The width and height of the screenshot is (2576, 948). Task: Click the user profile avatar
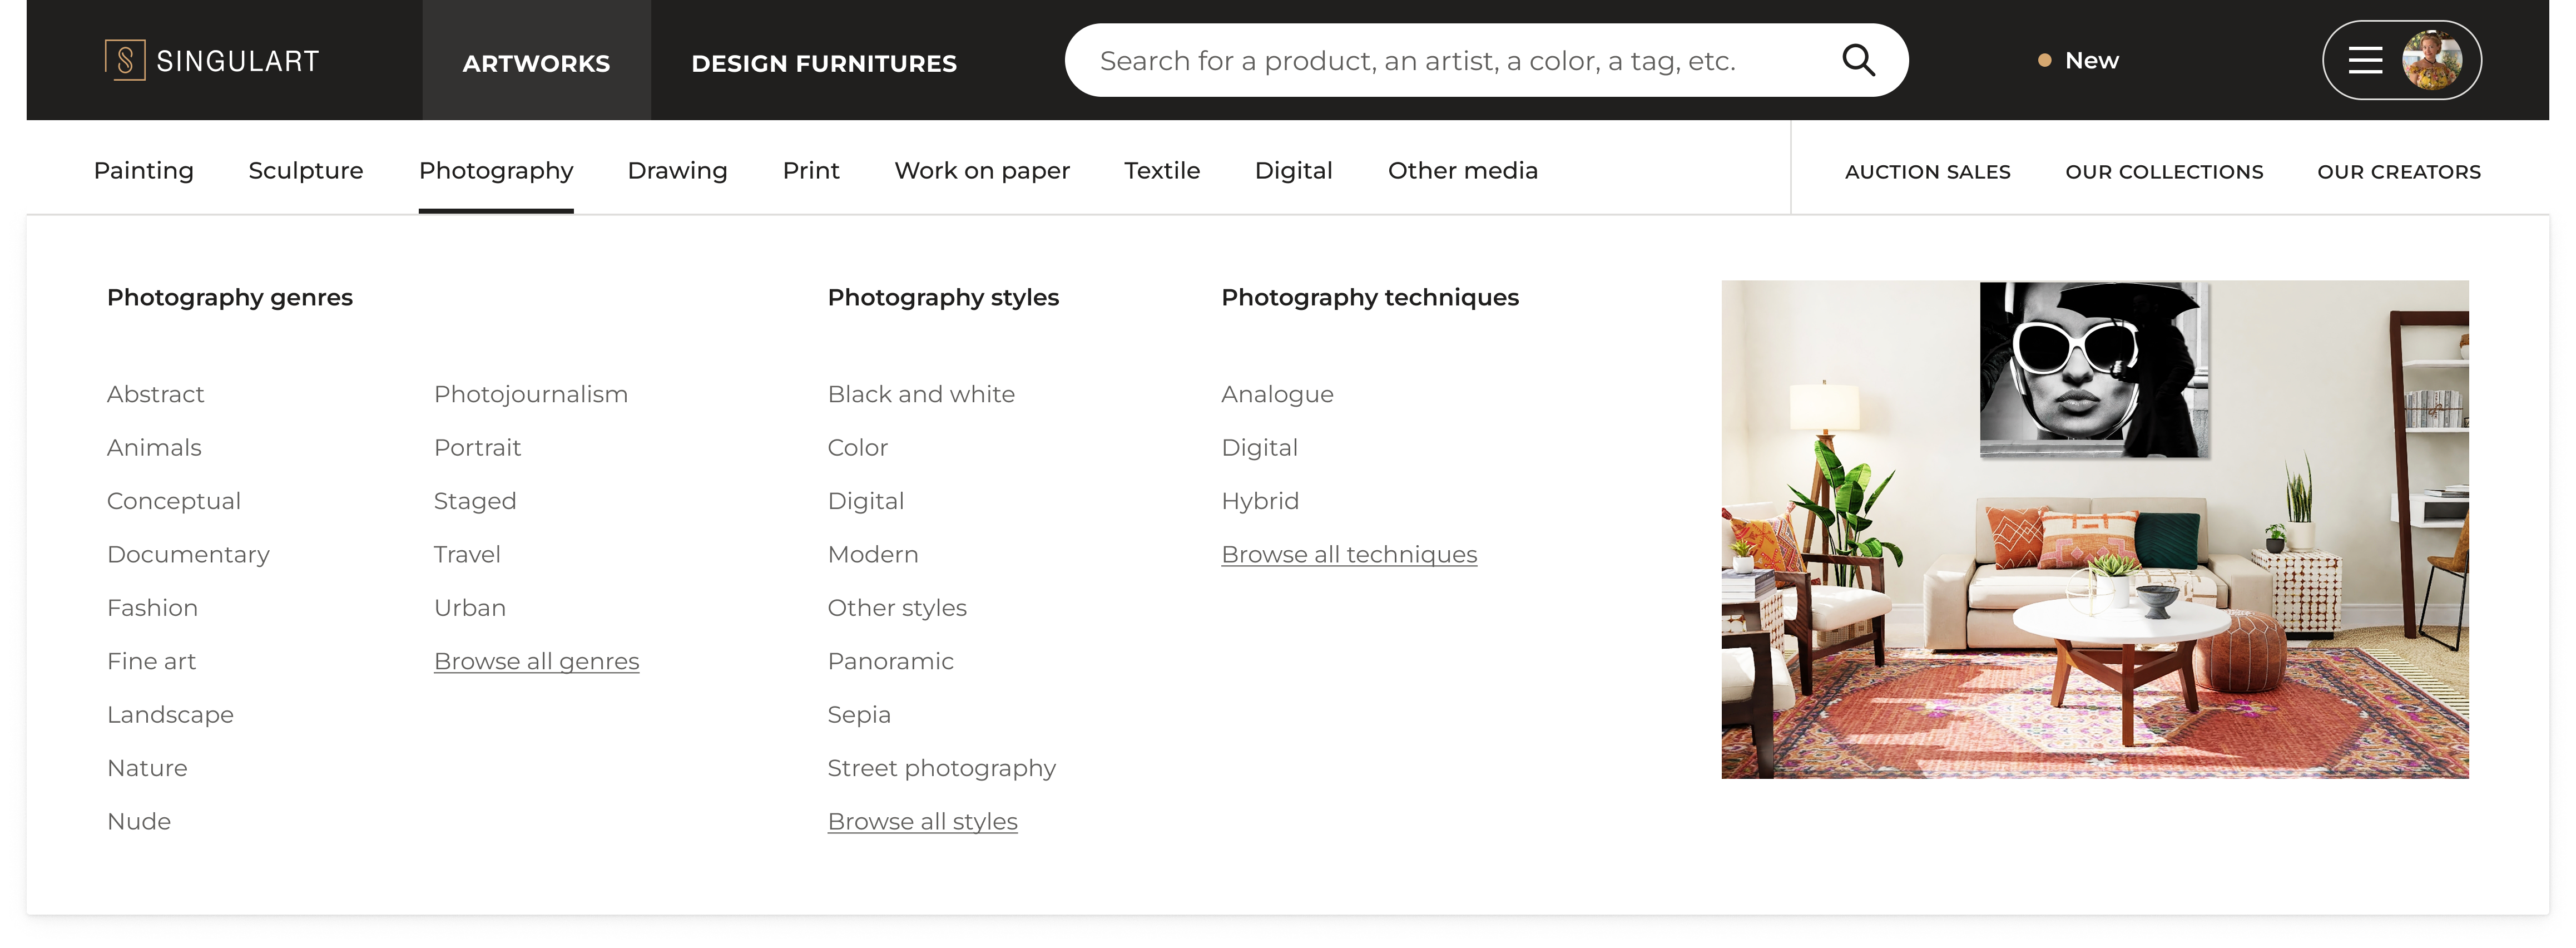pyautogui.click(x=2432, y=60)
